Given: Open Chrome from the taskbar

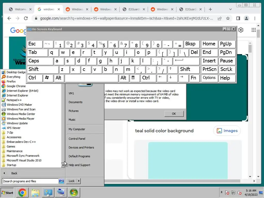Looking at the screenshot, I should [22, 193].
